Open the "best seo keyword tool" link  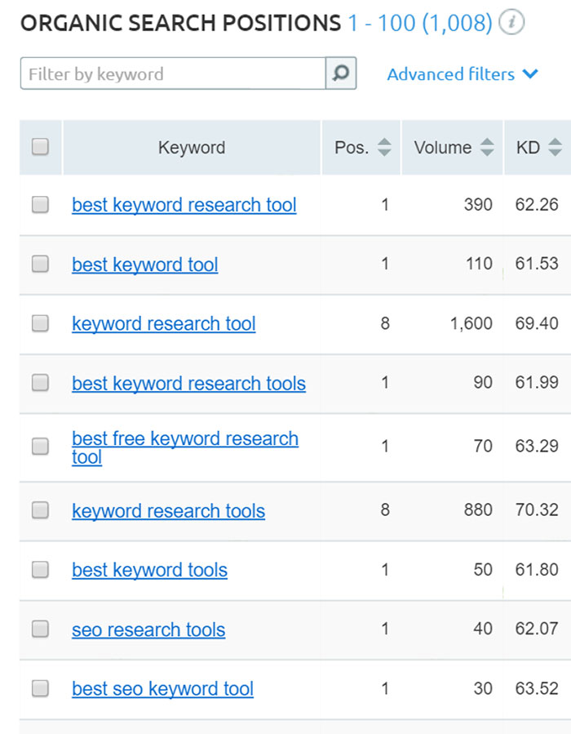click(162, 689)
